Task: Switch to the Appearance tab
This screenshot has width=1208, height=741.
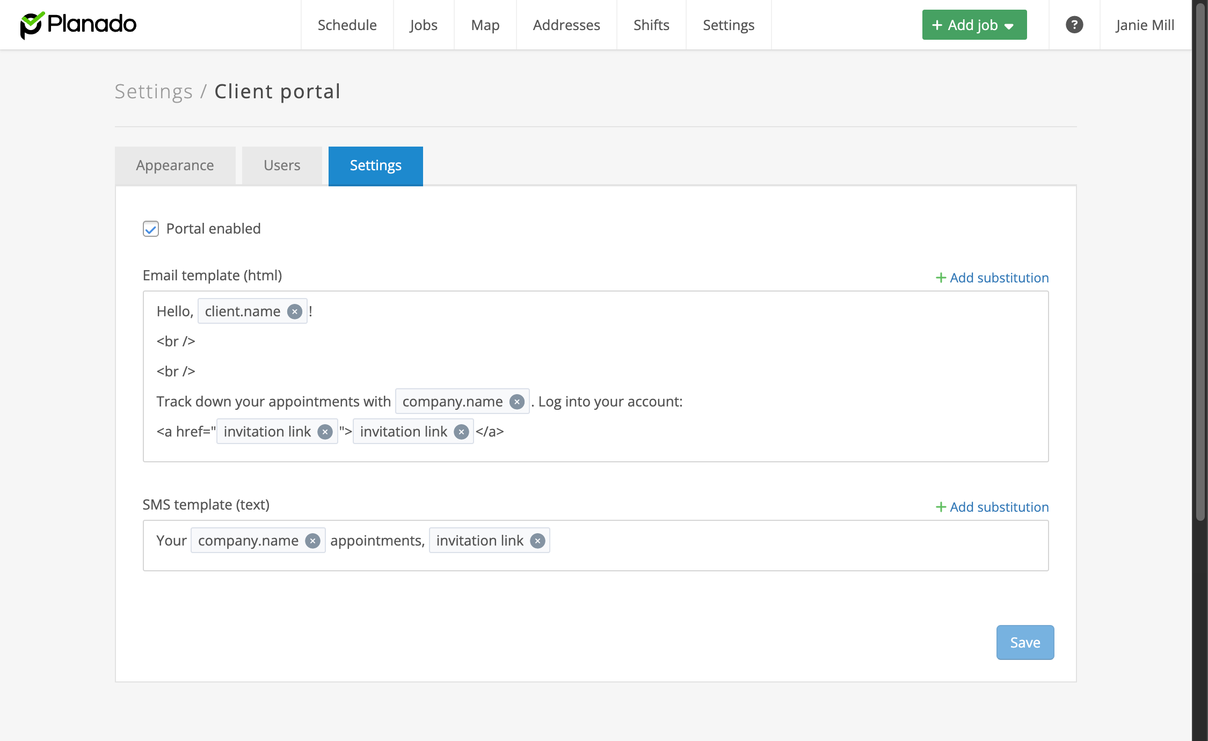Action: click(175, 165)
